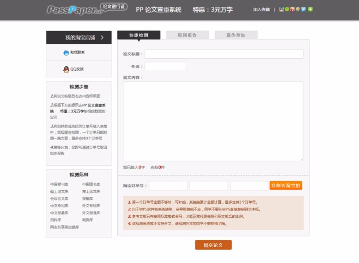Click 外文标准库 in 检测范围
Image resolution: width=359 pixels, height=263 pixels.
click(x=91, y=213)
